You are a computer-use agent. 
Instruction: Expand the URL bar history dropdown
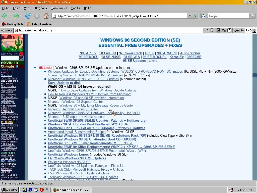(190, 16)
